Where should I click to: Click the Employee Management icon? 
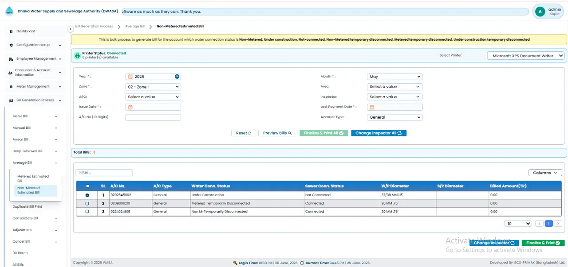coord(11,59)
